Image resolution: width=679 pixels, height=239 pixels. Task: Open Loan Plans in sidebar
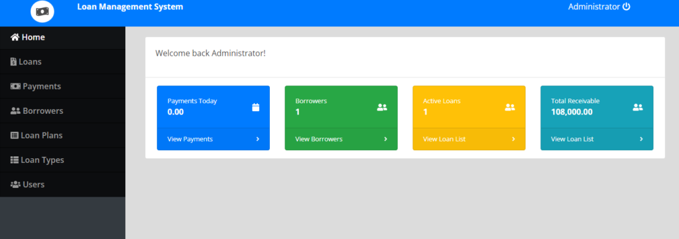(62, 135)
